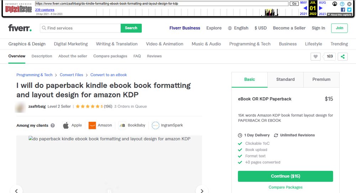Click the Wayback URL input field
The width and height of the screenshot is (356, 193).
click(162, 4)
